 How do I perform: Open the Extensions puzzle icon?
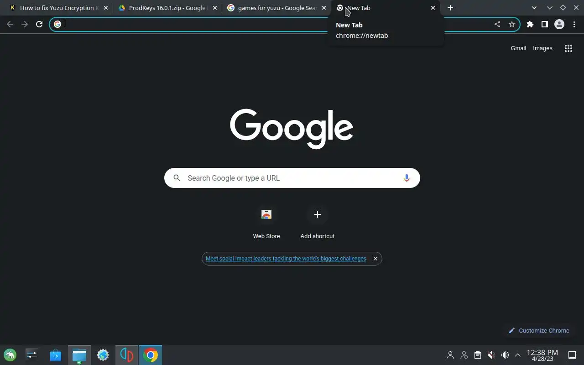(x=530, y=24)
